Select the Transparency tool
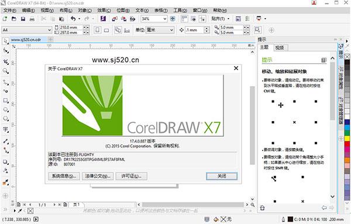The width and height of the screenshot is (351, 224). (6, 171)
